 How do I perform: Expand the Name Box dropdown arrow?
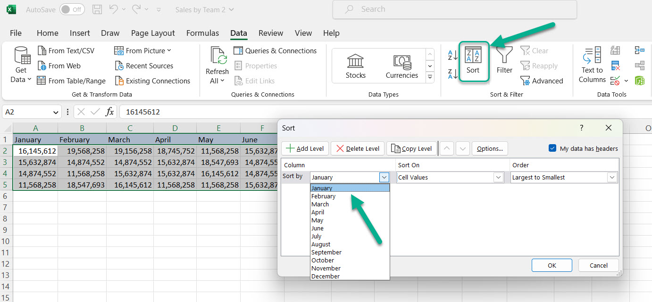(x=56, y=112)
